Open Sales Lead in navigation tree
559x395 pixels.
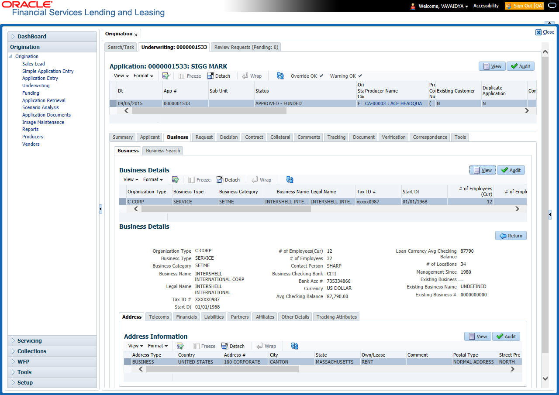pyautogui.click(x=34, y=64)
